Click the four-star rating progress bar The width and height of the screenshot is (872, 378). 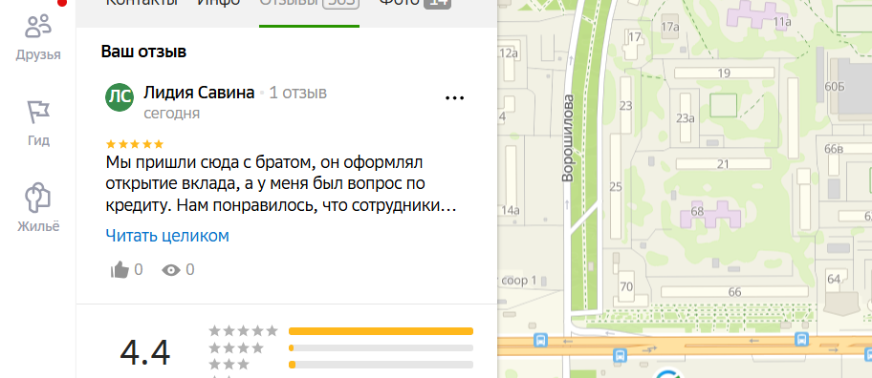click(x=381, y=348)
